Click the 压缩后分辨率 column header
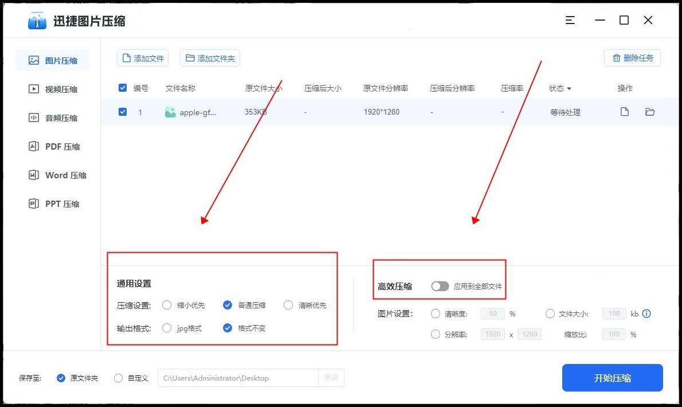Viewport: 682px width, 407px height. [452, 88]
